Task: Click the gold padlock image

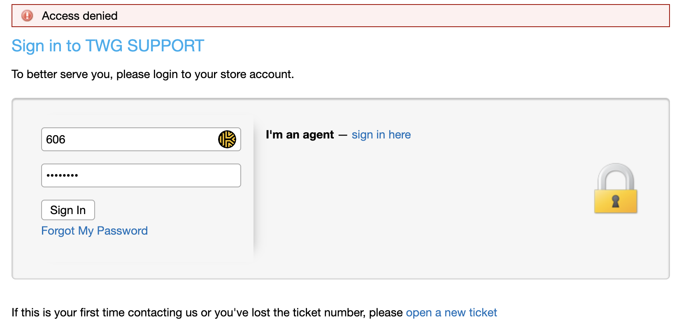Action: click(x=616, y=188)
